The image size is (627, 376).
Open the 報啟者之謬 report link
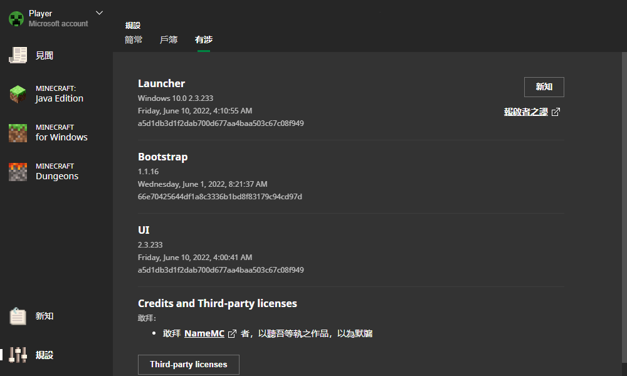point(525,112)
